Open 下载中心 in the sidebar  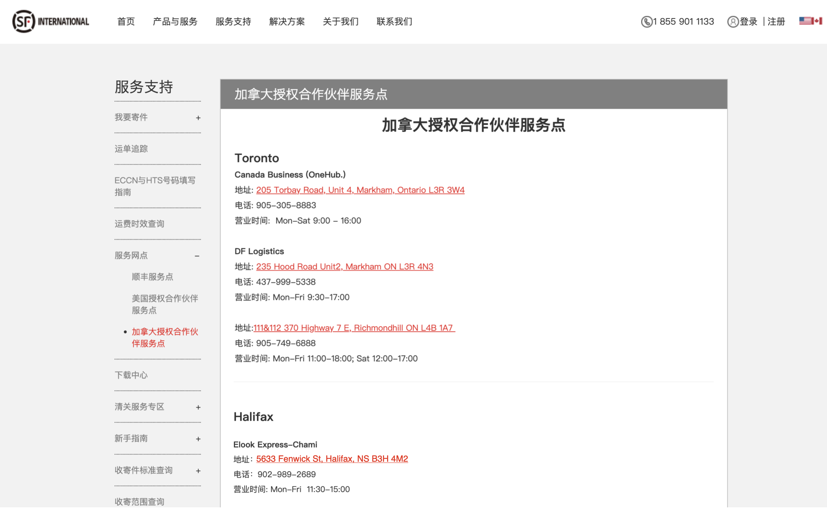[x=131, y=375]
